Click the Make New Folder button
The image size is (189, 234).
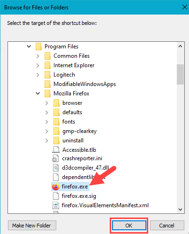point(32,226)
